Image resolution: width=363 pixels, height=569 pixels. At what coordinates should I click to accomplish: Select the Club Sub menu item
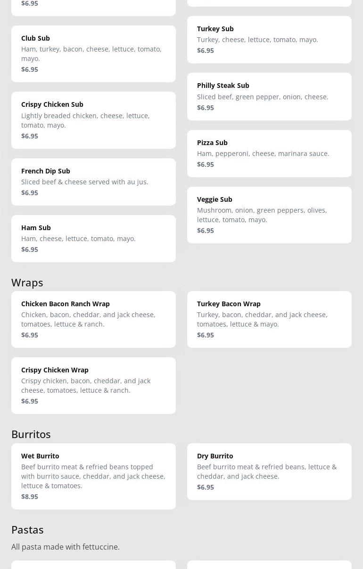pyautogui.click(x=93, y=53)
